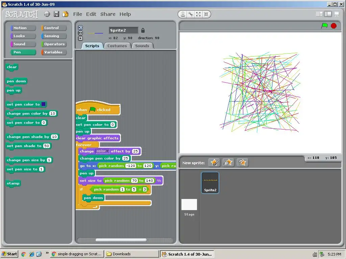The height and width of the screenshot is (259, 346).
Task: Choose new sprite from file button
Action: pyautogui.click(x=228, y=163)
